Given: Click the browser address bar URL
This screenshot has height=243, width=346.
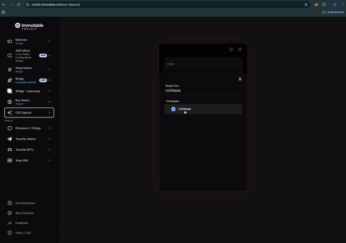Looking at the screenshot, I should [56, 5].
